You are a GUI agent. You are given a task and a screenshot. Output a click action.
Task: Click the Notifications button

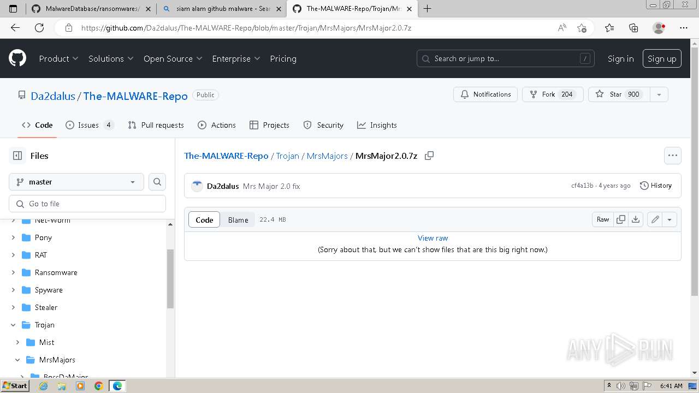click(x=485, y=94)
